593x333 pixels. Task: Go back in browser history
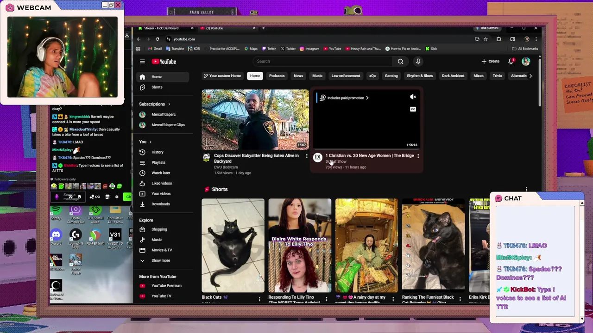pyautogui.click(x=139, y=39)
